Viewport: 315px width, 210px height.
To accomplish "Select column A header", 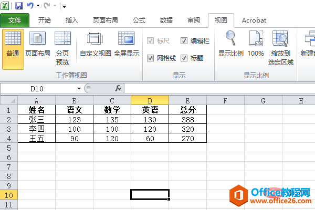I will [36, 100].
